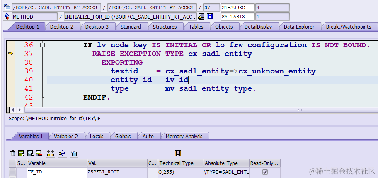Click the gray list icon with cursor
Screen dimensions: 378x178
pyautogui.click(x=30, y=153)
